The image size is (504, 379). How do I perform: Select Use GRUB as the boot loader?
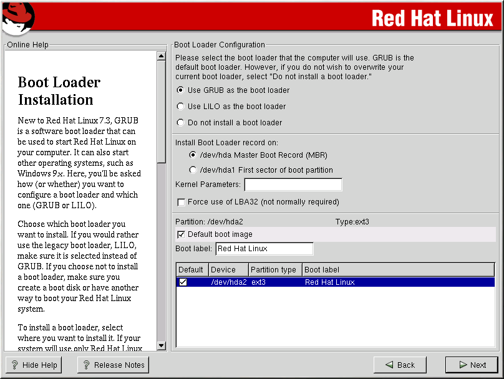pyautogui.click(x=181, y=90)
